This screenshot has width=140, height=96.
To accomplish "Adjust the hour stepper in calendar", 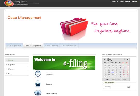I will 116,79.
